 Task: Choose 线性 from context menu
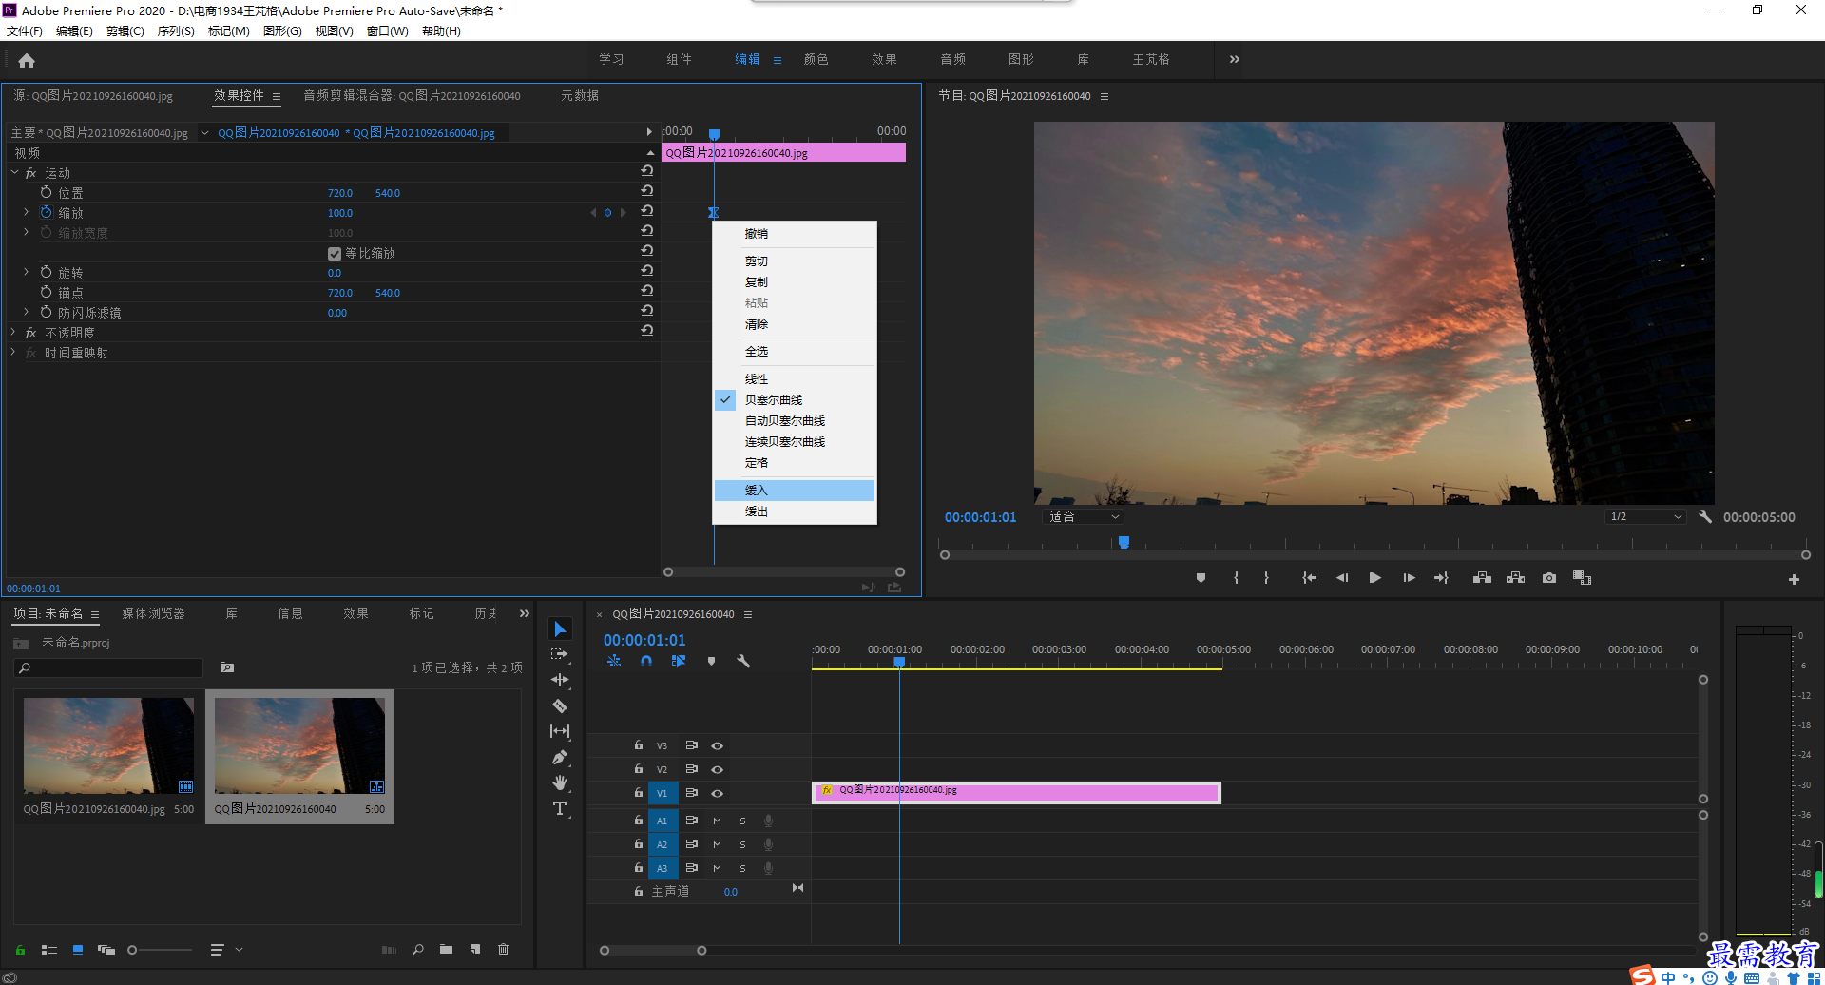[795, 379]
